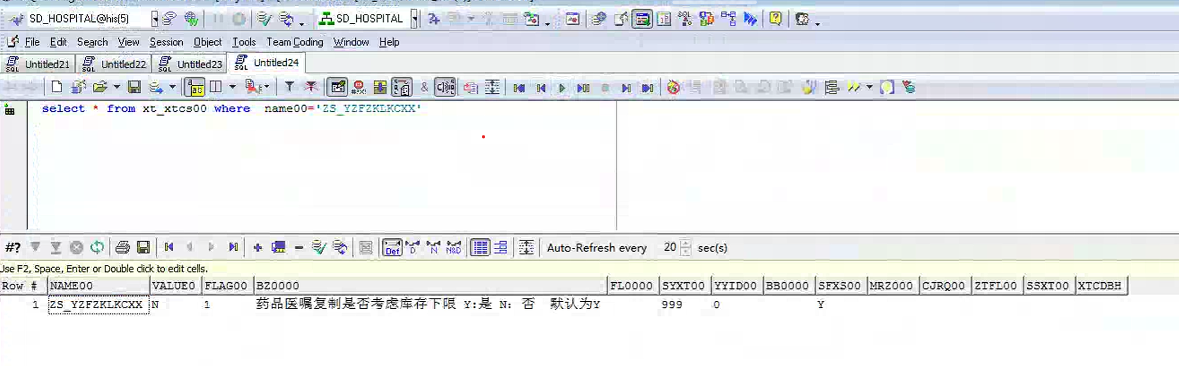Toggle single record view button
The height and width of the screenshot is (366, 1179).
(x=500, y=247)
